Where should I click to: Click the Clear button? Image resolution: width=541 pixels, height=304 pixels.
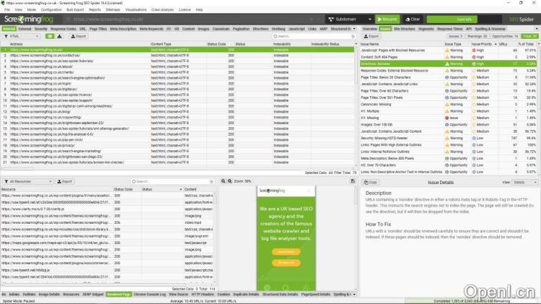point(412,19)
